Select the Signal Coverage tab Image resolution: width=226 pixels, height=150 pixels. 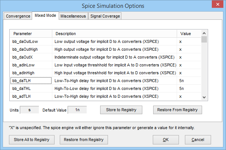pyautogui.click(x=105, y=16)
